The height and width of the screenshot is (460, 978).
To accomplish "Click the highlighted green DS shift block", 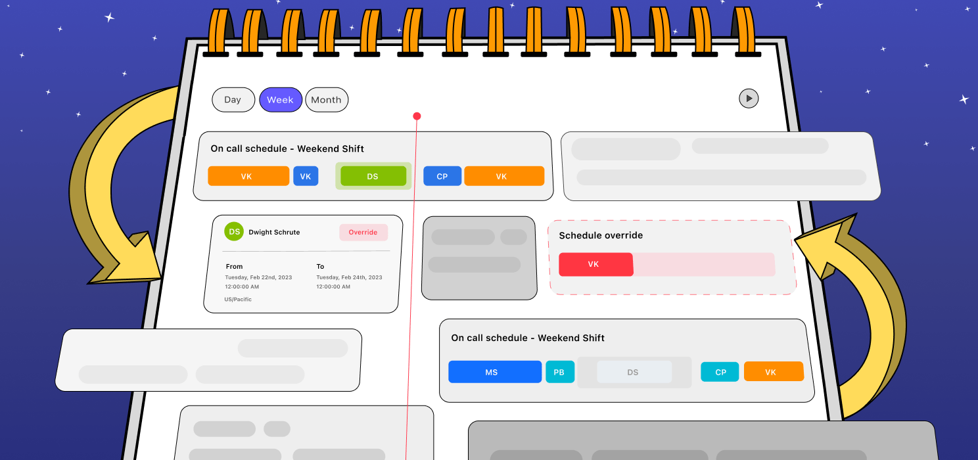I will (373, 176).
